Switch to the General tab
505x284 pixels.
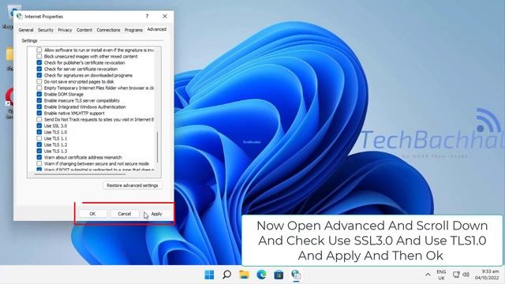pos(26,30)
